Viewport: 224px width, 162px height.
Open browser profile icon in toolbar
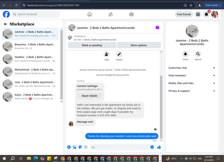click(x=199, y=5)
